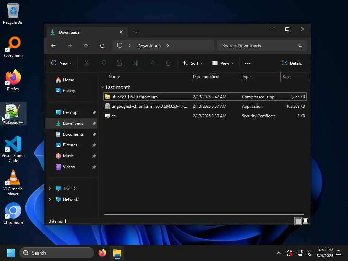This screenshot has width=348, height=261.
Task: Unpin Videos from Quick access
Action: click(x=94, y=167)
